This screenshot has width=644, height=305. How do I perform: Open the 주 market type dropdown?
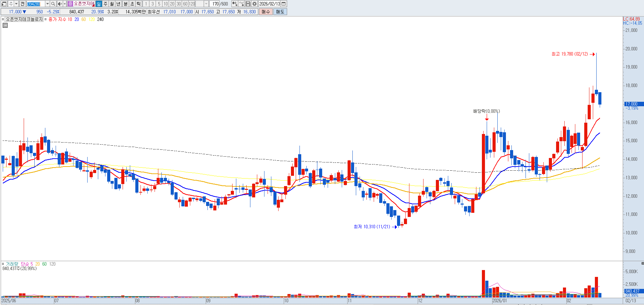pos(16,4)
